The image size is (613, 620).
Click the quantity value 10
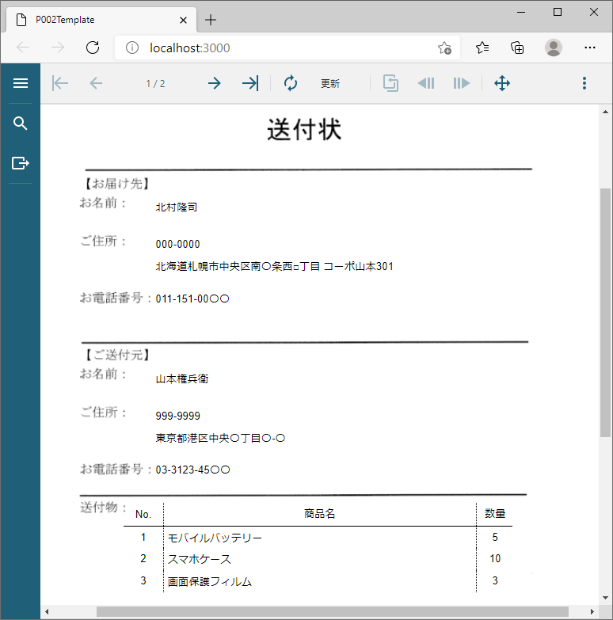pyautogui.click(x=495, y=558)
